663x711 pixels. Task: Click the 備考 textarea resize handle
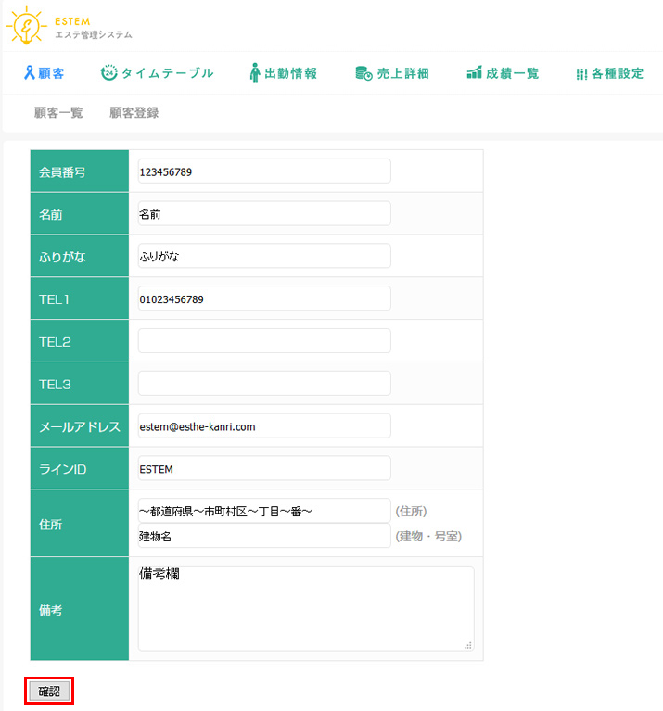tap(468, 645)
